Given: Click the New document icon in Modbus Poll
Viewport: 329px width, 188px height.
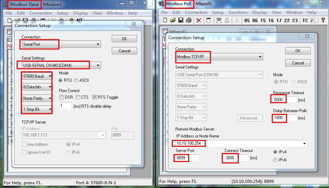Looking at the screenshot, I should 165,20.
